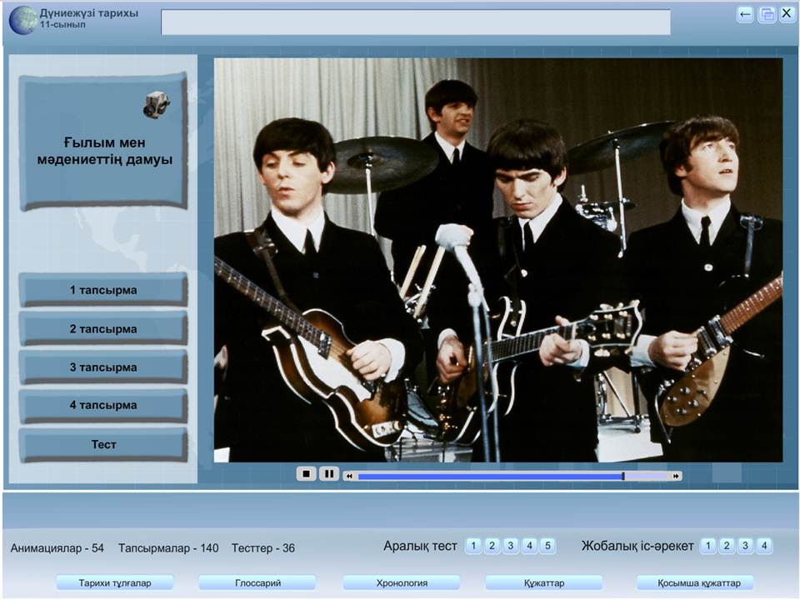The height and width of the screenshot is (600, 800).
Task: Open Тарихи тұлғалар section
Action: (115, 582)
